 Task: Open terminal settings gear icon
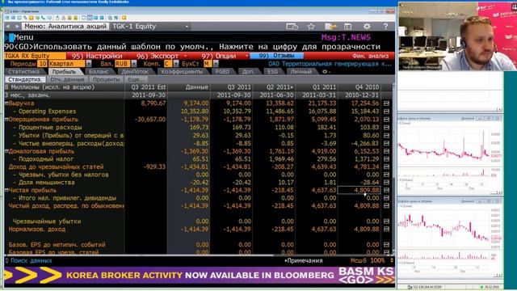click(x=367, y=27)
